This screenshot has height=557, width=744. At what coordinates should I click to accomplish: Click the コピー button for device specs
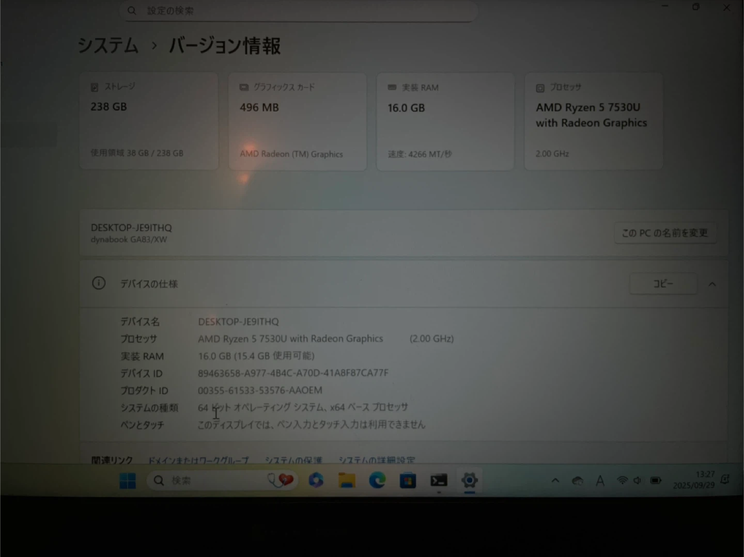[x=663, y=283]
